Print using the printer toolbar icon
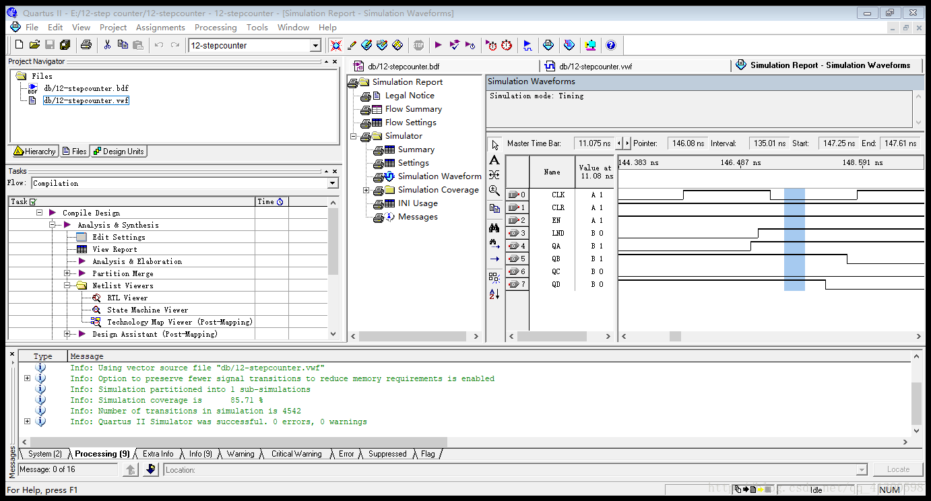The image size is (931, 501). (x=86, y=45)
